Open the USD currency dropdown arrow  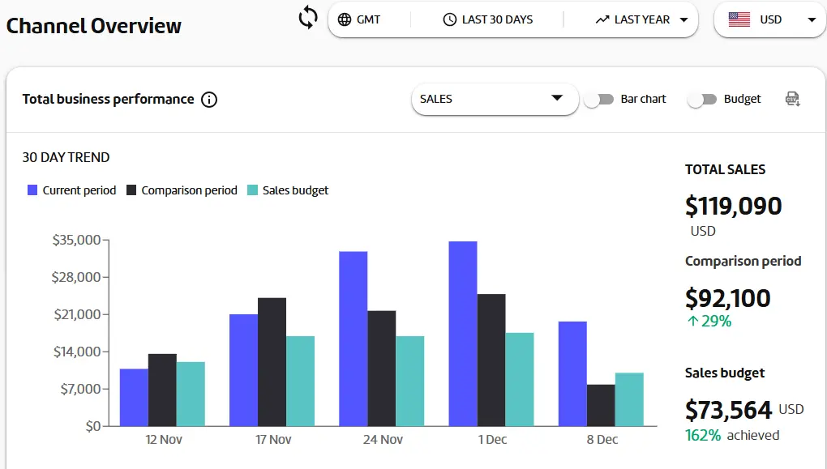pyautogui.click(x=812, y=20)
